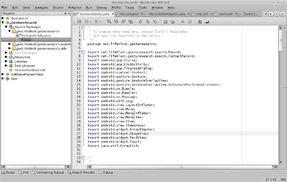Switch to the Record.java tab

click(x=130, y=14)
